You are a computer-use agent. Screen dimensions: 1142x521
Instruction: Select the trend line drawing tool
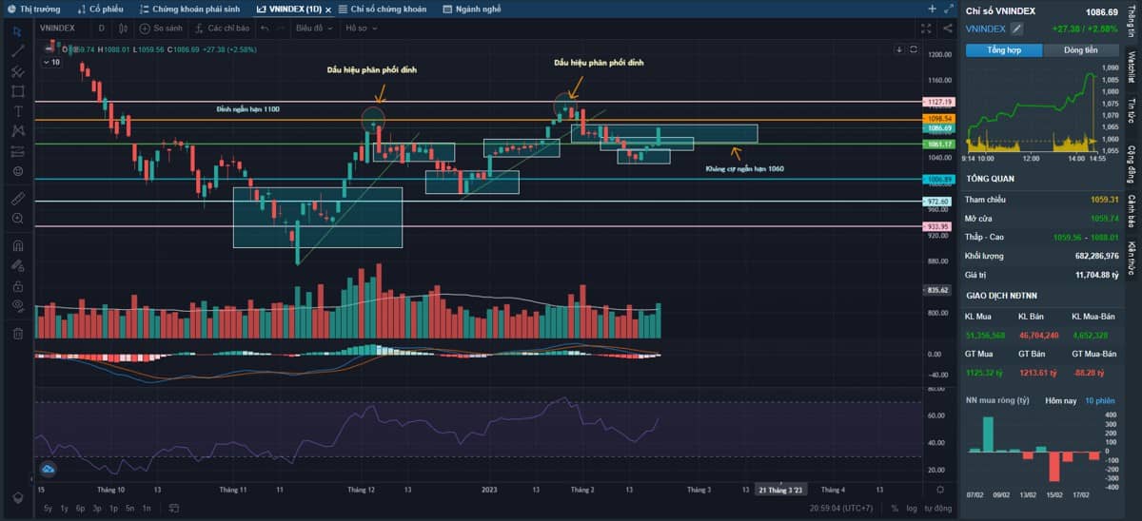17,50
